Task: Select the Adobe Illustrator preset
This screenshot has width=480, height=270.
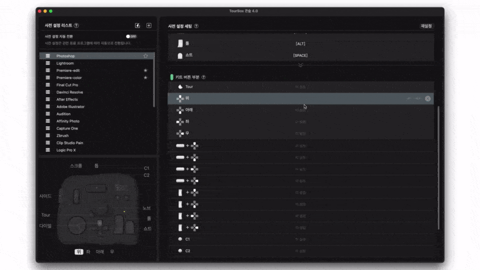Action: coord(96,107)
